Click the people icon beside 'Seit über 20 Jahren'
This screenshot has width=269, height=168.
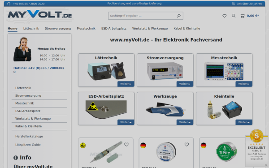233,4
